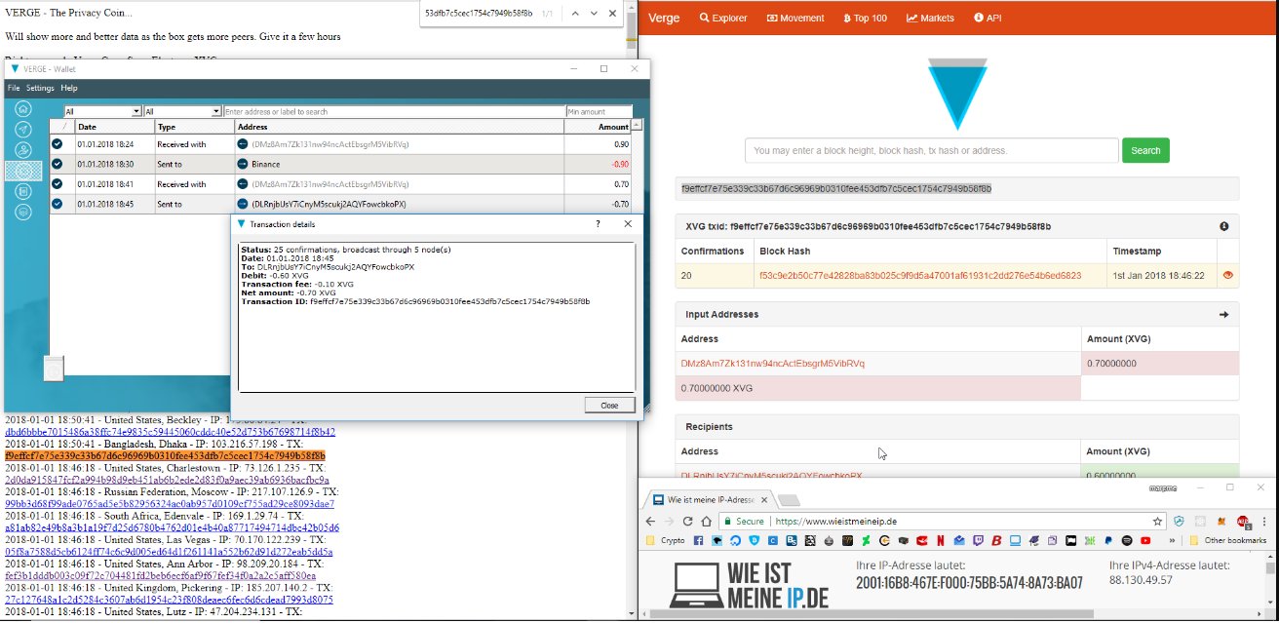Screen dimensions: 1279x623
Task: Sort transactions by the Date column header
Action: coord(114,127)
